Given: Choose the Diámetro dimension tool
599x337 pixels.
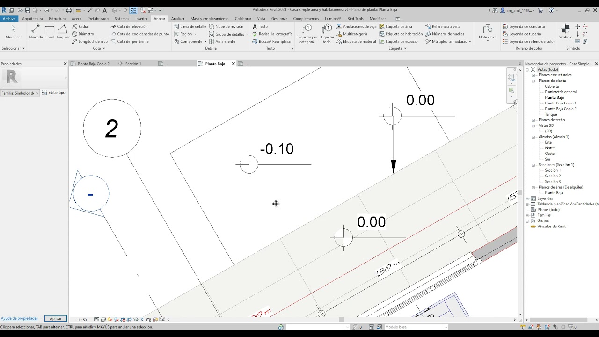Looking at the screenshot, I should pos(83,34).
